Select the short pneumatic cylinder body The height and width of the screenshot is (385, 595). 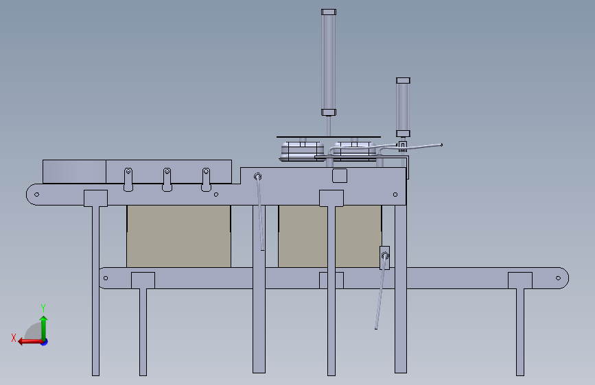pyautogui.click(x=403, y=108)
